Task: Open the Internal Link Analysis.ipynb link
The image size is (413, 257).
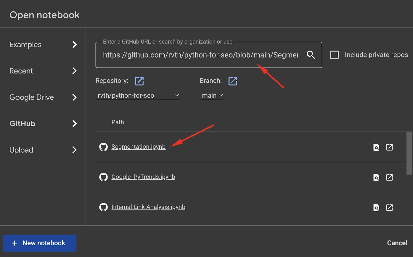Action: [148, 207]
